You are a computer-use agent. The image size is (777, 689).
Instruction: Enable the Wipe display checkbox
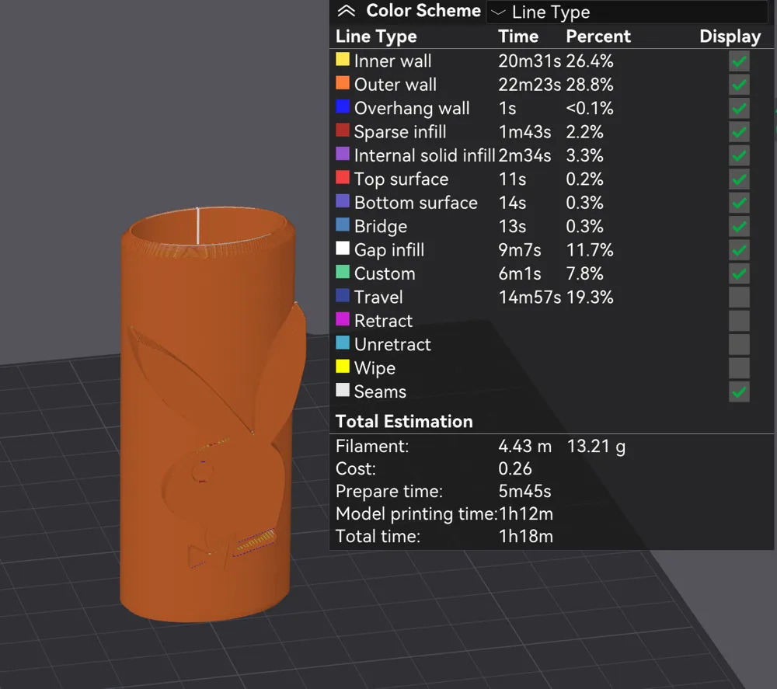[739, 368]
